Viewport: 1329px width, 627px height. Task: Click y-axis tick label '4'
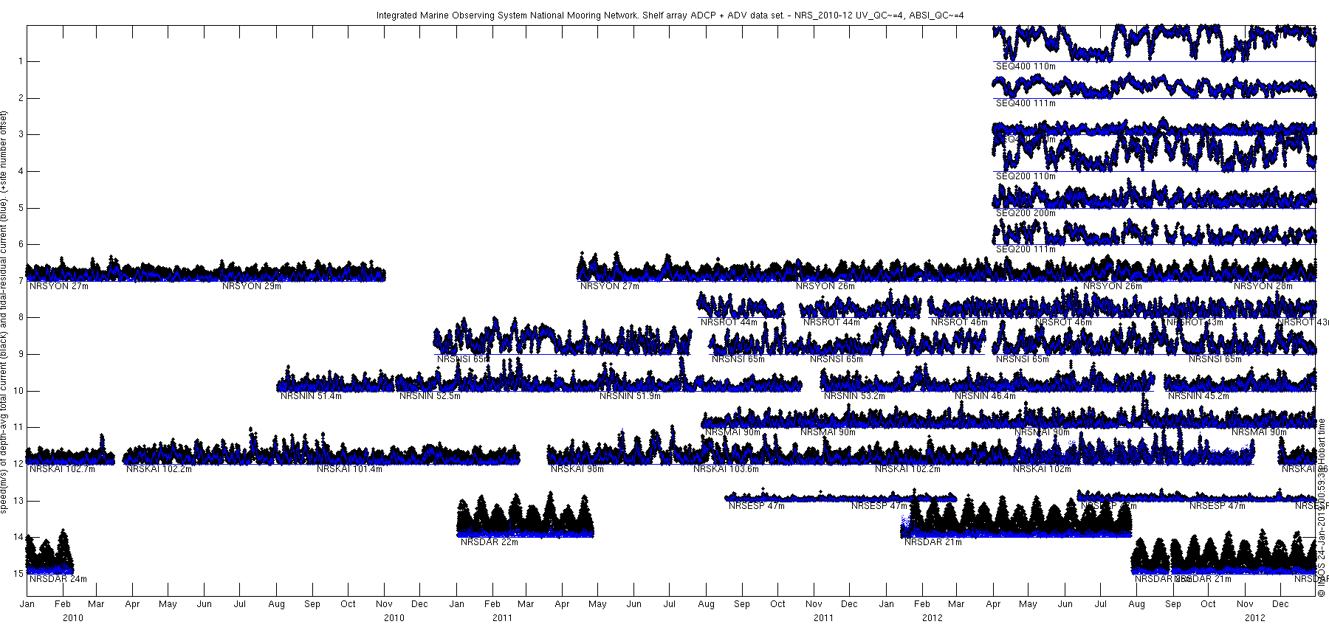(x=21, y=171)
